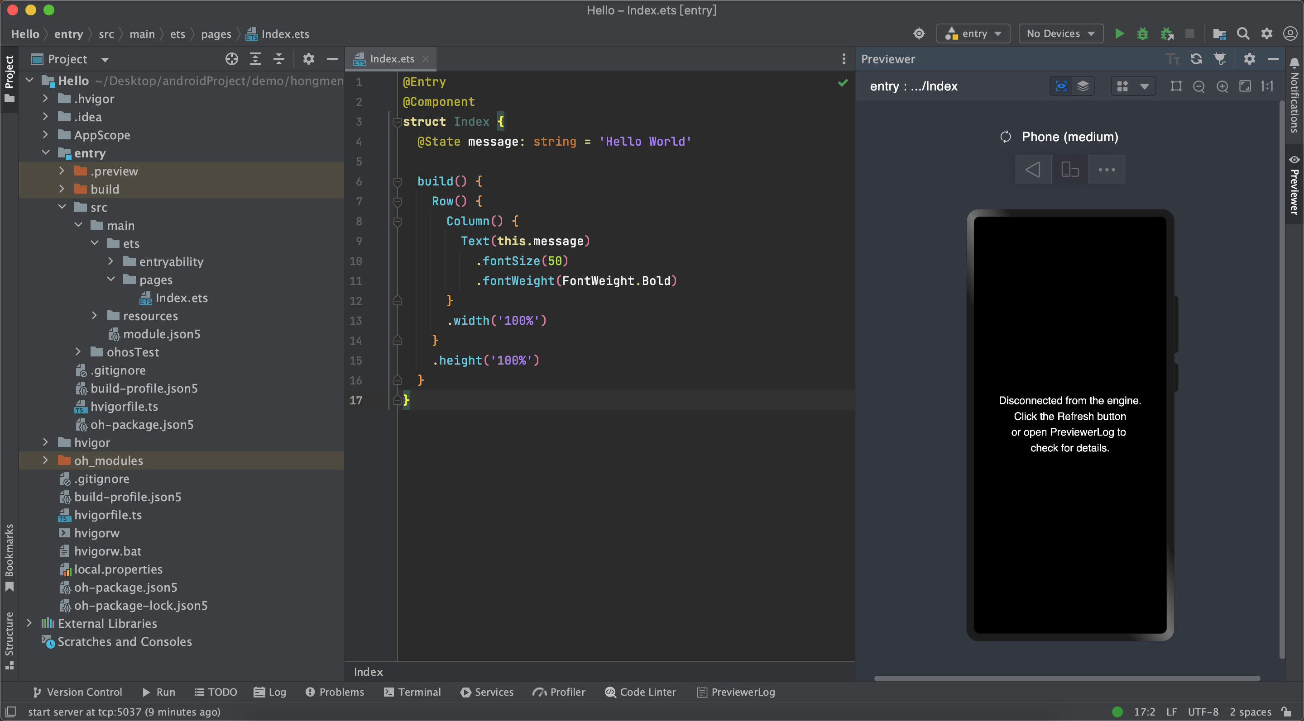This screenshot has height=721, width=1304.
Task: Click the green Debug bug icon
Action: coord(1142,34)
